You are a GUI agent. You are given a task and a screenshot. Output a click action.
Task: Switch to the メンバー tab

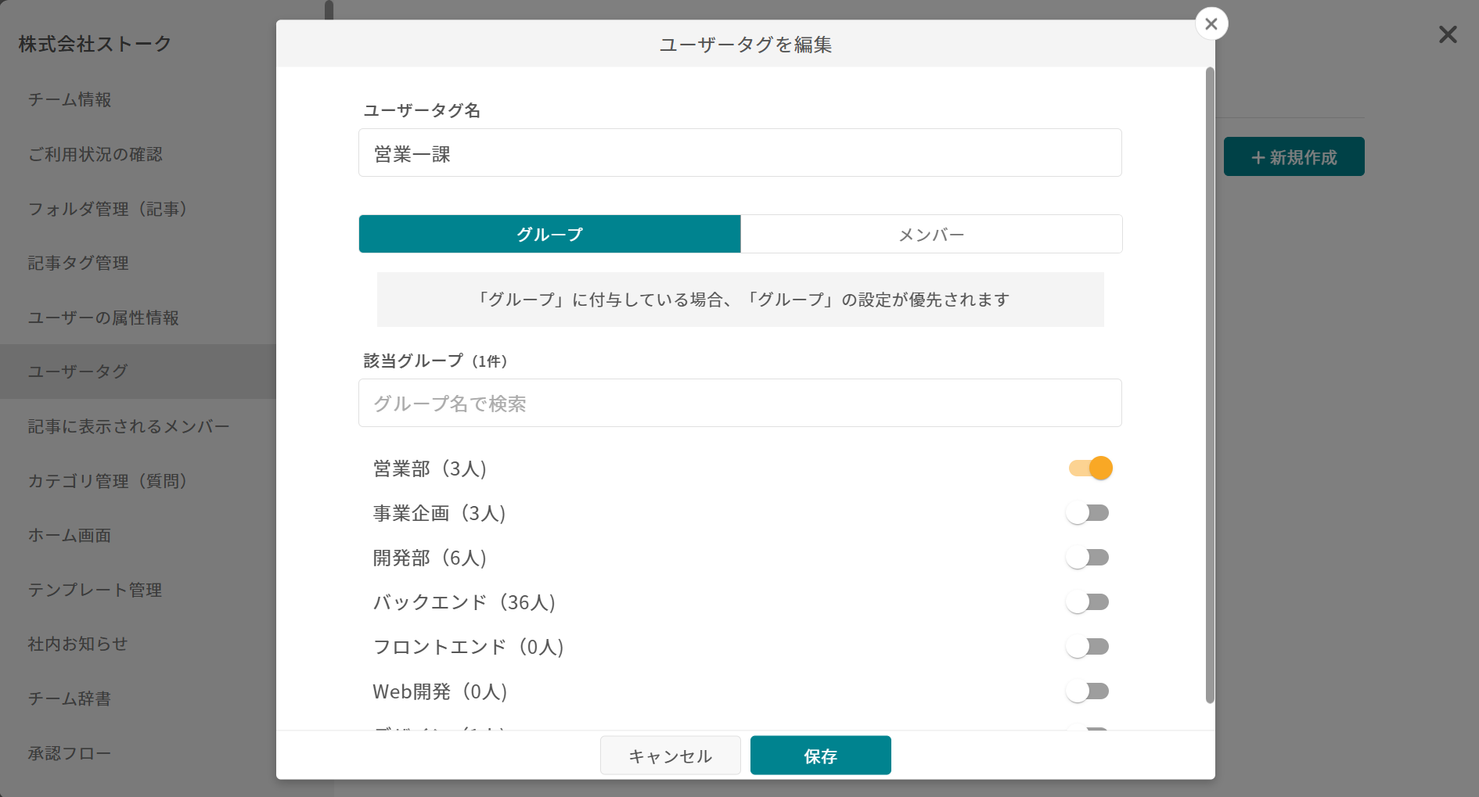pyautogui.click(x=931, y=234)
